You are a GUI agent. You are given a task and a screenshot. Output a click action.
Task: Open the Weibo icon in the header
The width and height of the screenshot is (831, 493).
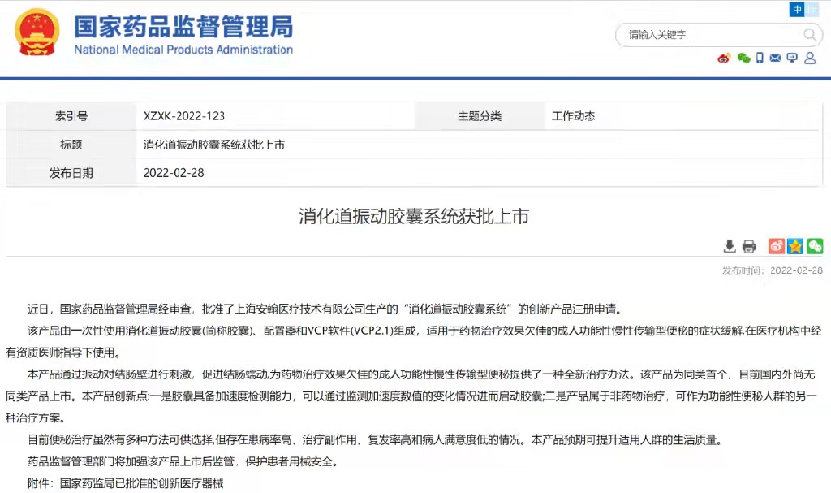point(725,58)
